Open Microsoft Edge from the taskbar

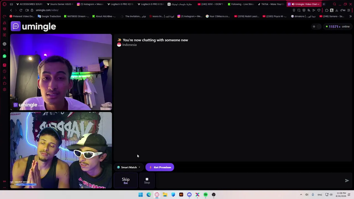coord(149,195)
